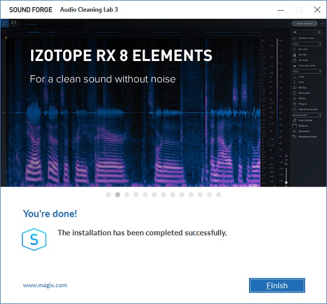Select the third slideshow pagination dot
327x304 pixels.
(x=127, y=194)
